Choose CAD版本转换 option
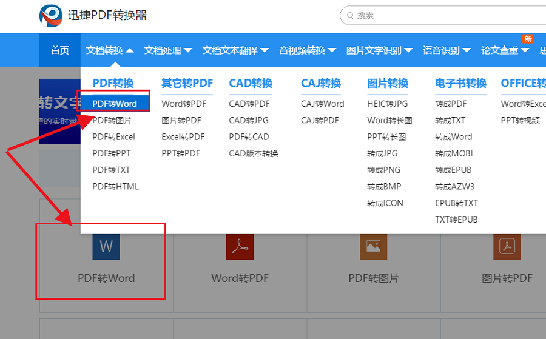Image resolution: width=546 pixels, height=339 pixels. 254,153
